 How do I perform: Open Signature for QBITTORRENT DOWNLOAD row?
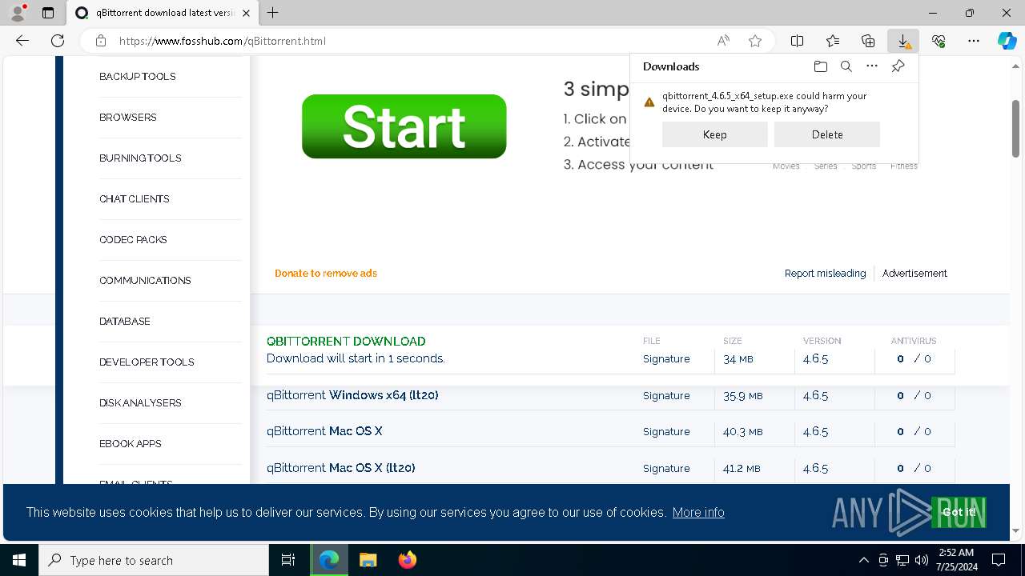point(666,359)
